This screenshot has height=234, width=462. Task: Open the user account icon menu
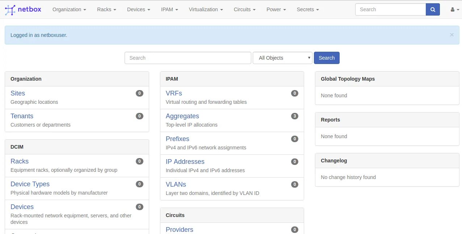coord(454,9)
